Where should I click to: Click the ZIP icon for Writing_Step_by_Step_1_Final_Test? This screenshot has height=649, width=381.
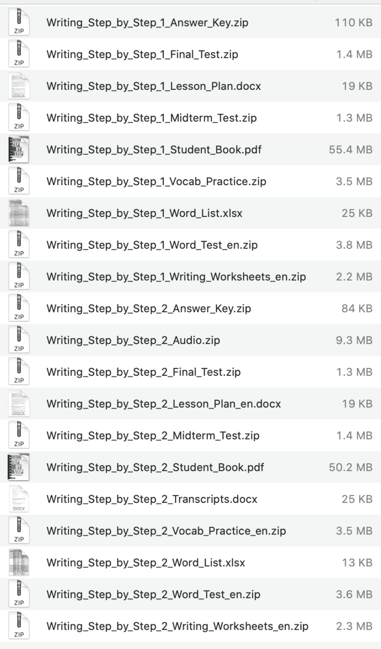(x=18, y=54)
